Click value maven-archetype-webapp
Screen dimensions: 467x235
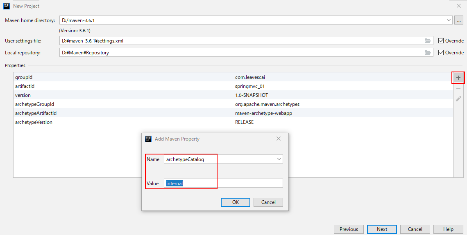pos(263,113)
